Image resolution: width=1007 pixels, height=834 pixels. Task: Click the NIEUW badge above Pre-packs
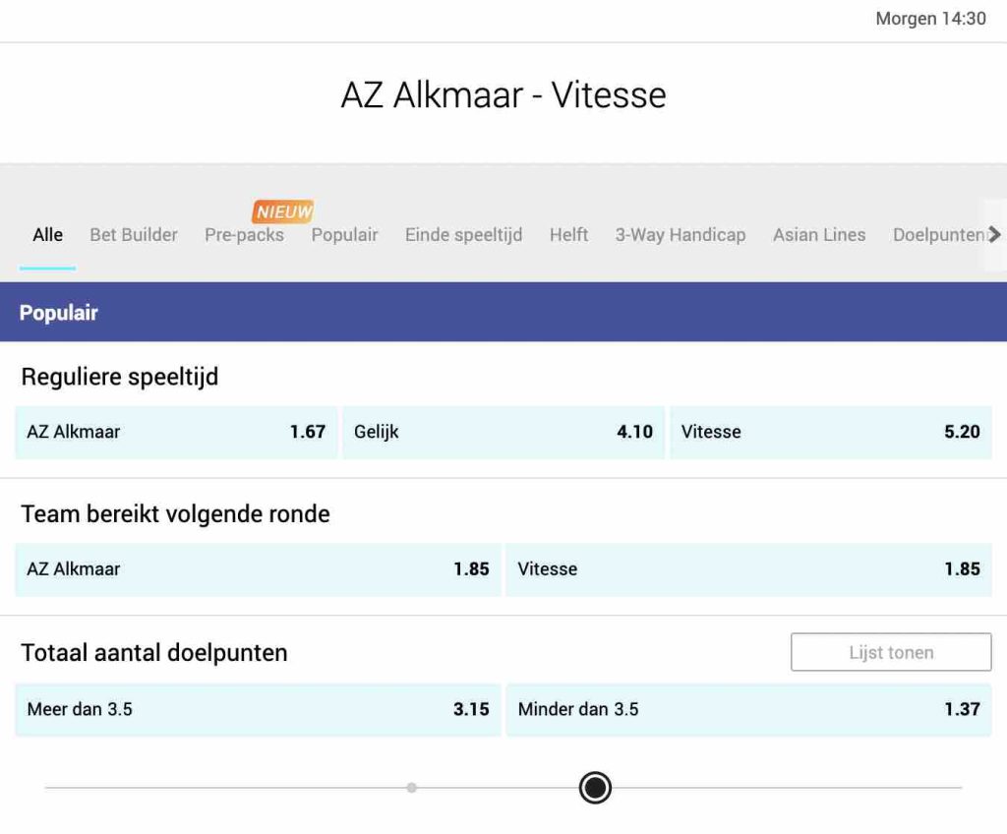tap(283, 210)
